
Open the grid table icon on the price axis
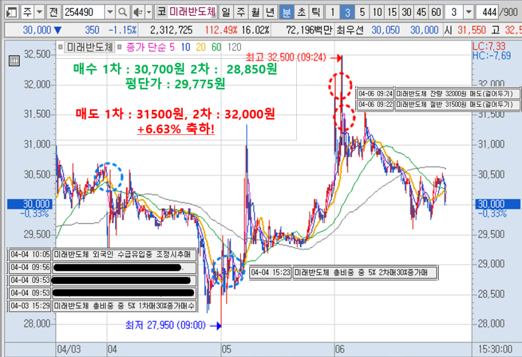(12, 60)
